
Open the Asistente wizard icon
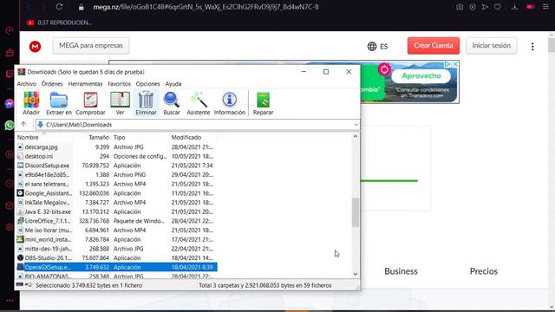[199, 103]
